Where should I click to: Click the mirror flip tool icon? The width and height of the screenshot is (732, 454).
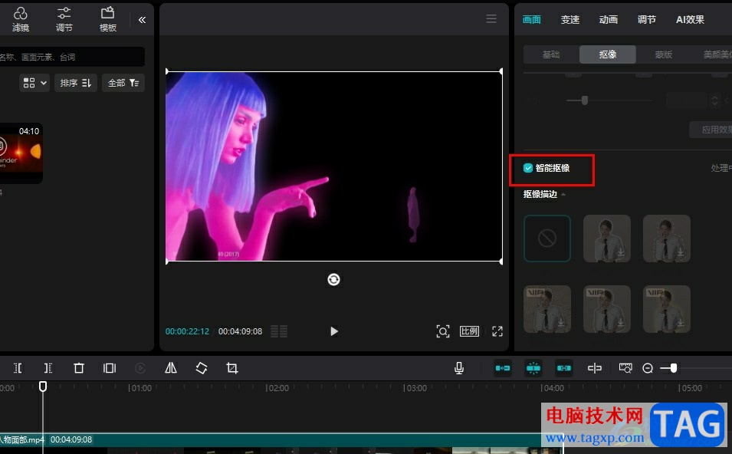tap(171, 368)
